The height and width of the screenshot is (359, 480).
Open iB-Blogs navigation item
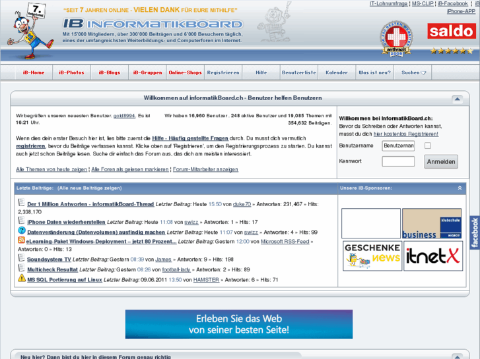point(110,72)
